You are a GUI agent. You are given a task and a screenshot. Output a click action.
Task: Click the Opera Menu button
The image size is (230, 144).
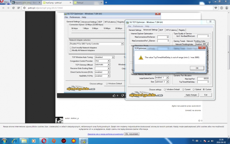(5, 2)
